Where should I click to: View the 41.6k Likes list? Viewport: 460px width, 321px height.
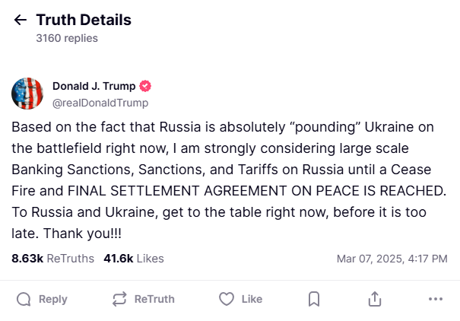coord(134,259)
